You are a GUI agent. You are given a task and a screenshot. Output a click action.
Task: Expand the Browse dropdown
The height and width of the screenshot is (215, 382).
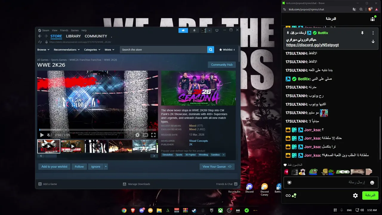43,50
